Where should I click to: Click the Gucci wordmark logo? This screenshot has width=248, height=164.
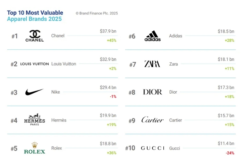[152, 148]
